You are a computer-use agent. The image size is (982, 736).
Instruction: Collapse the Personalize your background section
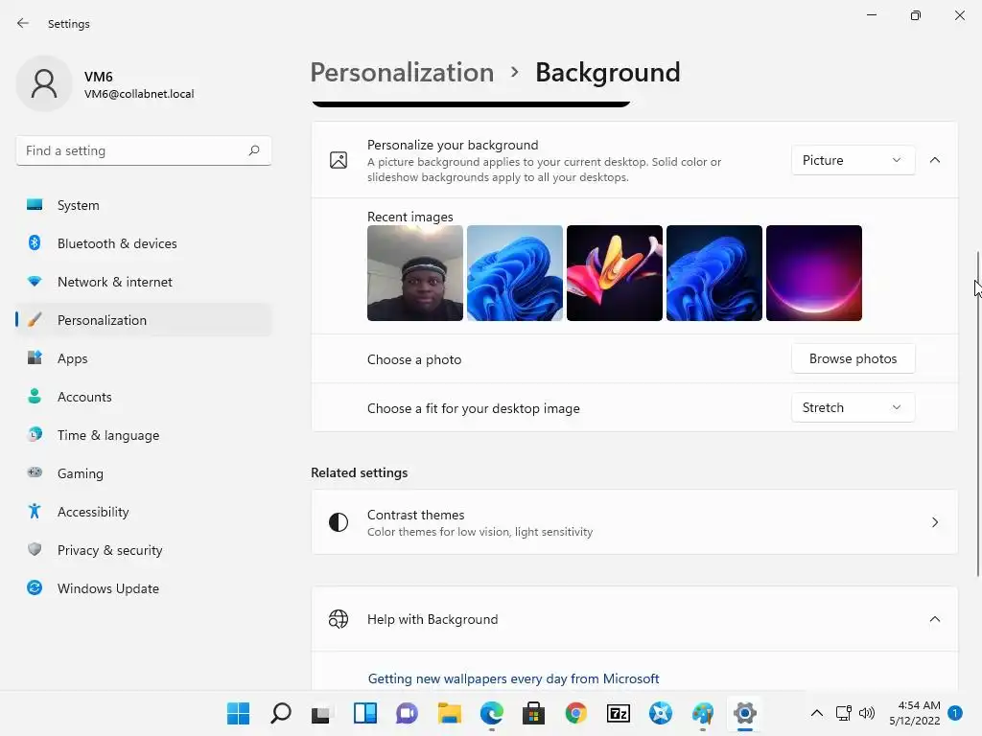(934, 160)
